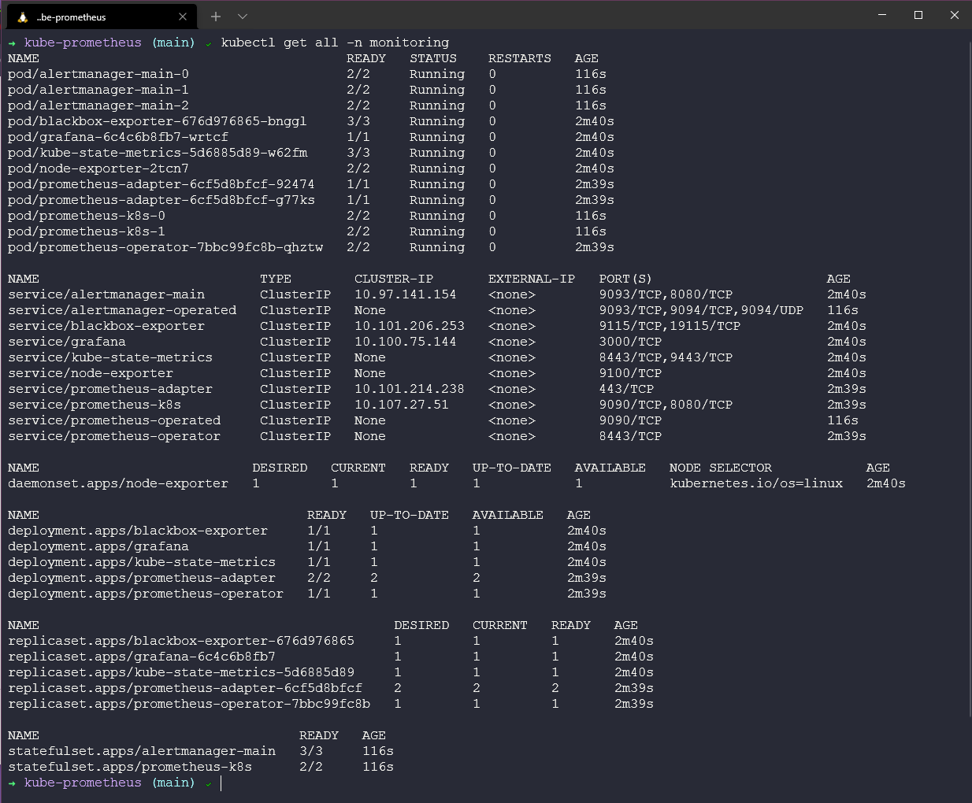Click the green check mark on the top prompt
The image size is (972, 803).
(208, 43)
